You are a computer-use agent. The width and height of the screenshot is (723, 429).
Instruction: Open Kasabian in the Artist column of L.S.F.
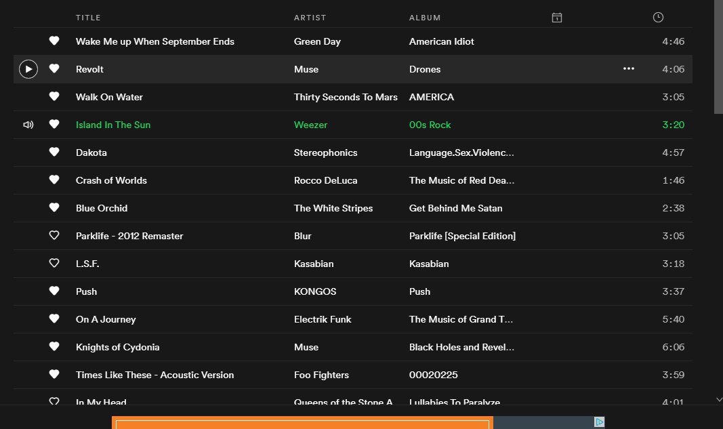click(314, 264)
